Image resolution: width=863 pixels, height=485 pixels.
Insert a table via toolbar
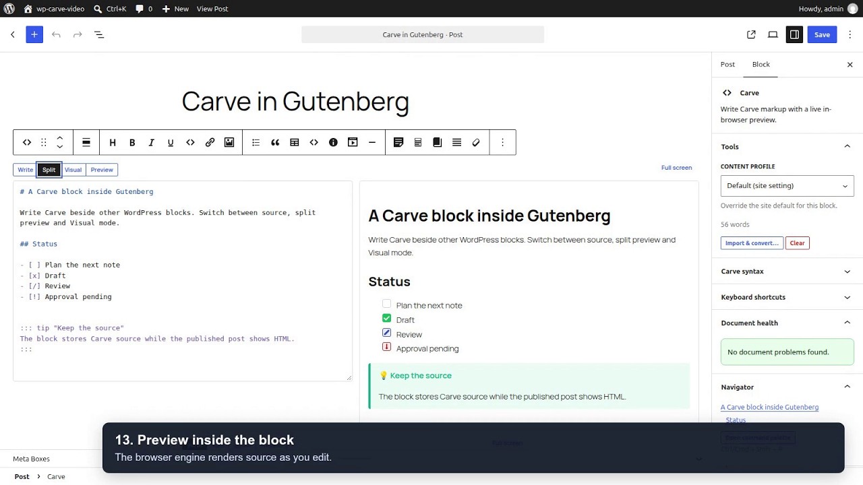point(295,142)
